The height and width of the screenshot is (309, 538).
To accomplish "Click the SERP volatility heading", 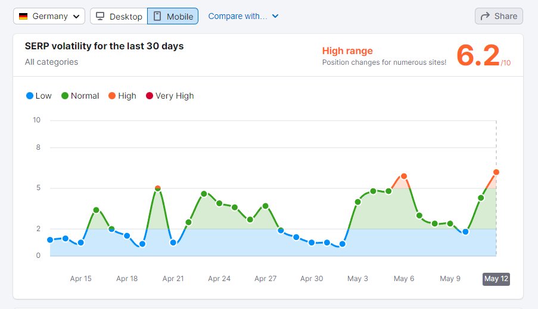I will click(x=104, y=46).
